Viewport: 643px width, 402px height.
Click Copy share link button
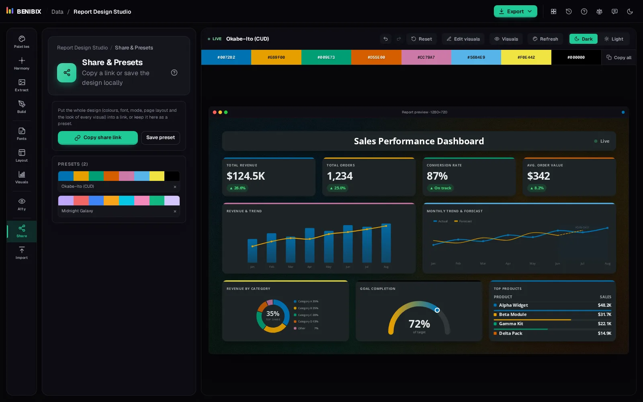pos(98,137)
